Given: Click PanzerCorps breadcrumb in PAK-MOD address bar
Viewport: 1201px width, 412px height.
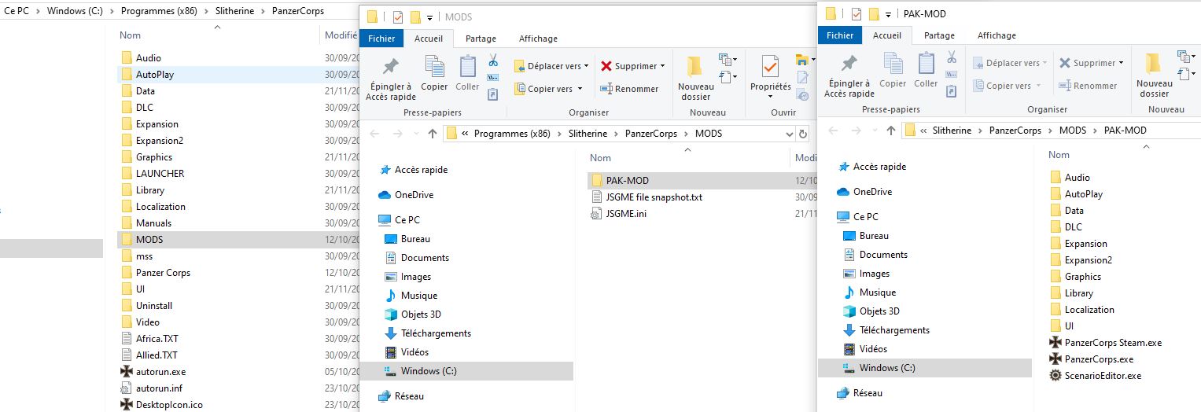Looking at the screenshot, I should (1015, 131).
